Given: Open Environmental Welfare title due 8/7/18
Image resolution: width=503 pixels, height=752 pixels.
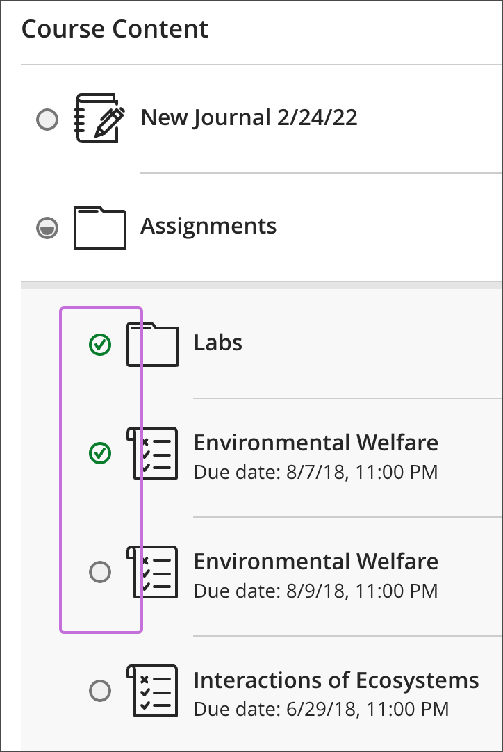Looking at the screenshot, I should click(315, 443).
